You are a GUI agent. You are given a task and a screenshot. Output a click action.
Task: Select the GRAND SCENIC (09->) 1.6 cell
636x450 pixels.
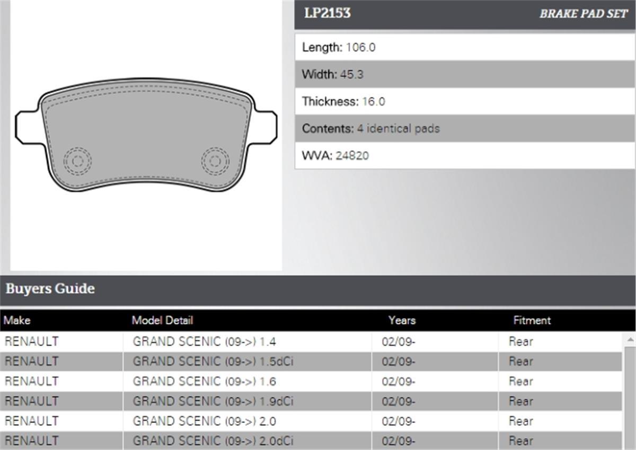(248, 382)
